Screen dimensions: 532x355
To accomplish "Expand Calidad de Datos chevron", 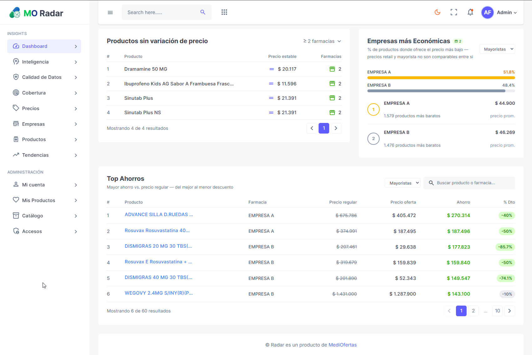I will tap(76, 77).
